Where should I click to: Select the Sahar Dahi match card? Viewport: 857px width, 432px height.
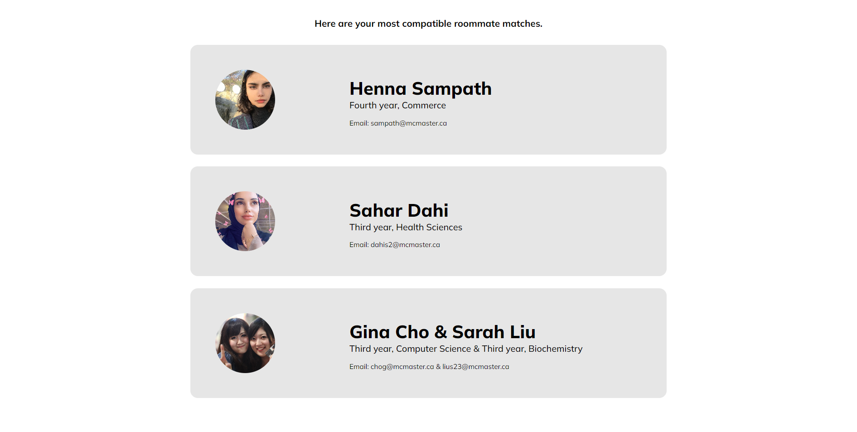[566, 221]
